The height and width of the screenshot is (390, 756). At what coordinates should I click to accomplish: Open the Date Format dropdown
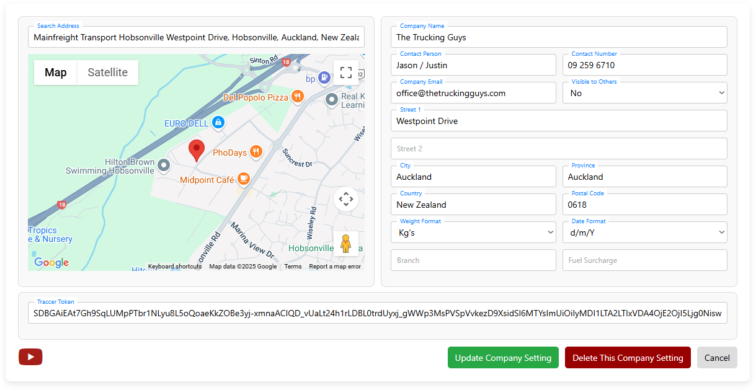(644, 233)
